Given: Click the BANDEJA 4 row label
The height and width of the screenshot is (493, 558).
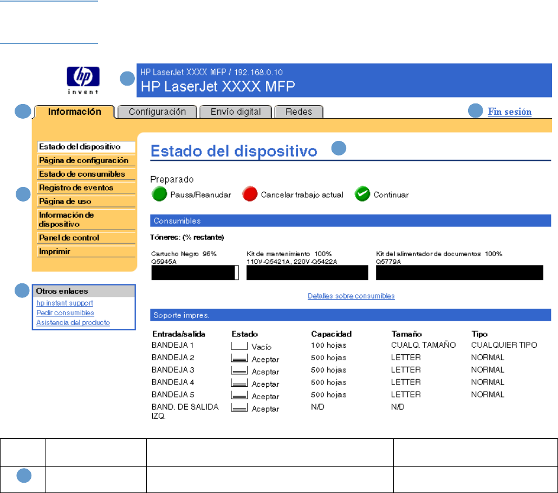Looking at the screenshot, I should pos(173,382).
